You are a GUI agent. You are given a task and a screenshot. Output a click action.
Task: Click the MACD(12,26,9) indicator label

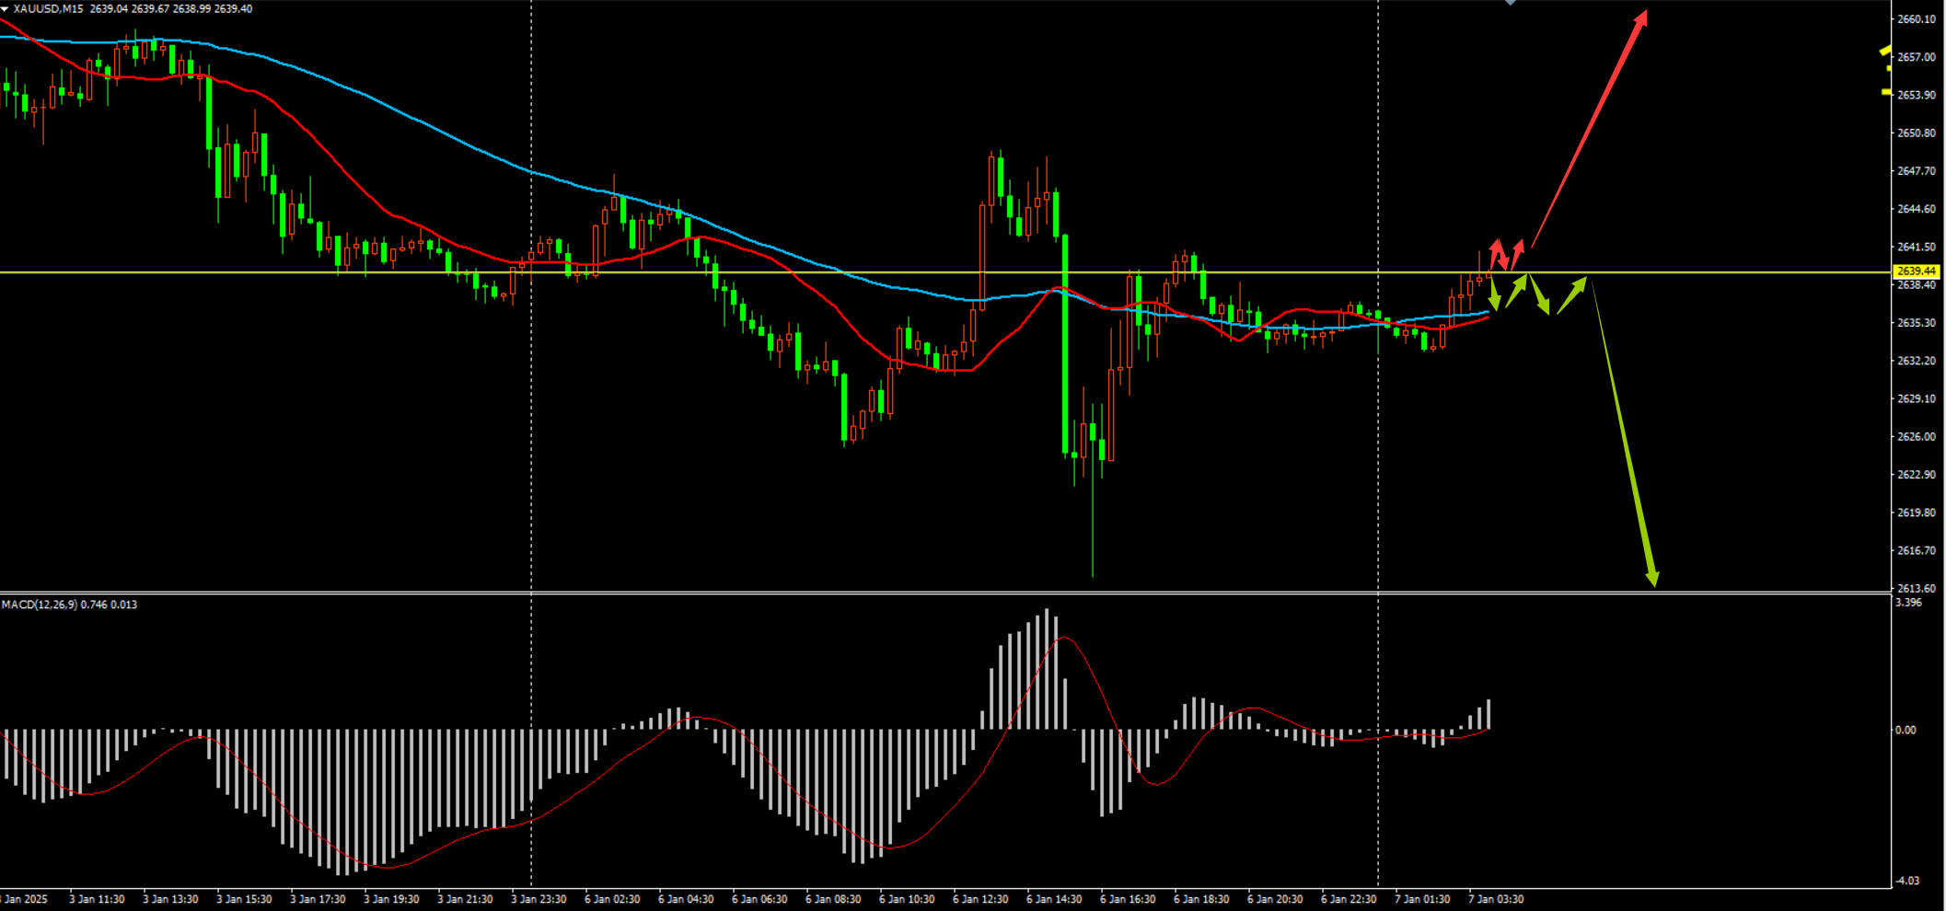(40, 605)
